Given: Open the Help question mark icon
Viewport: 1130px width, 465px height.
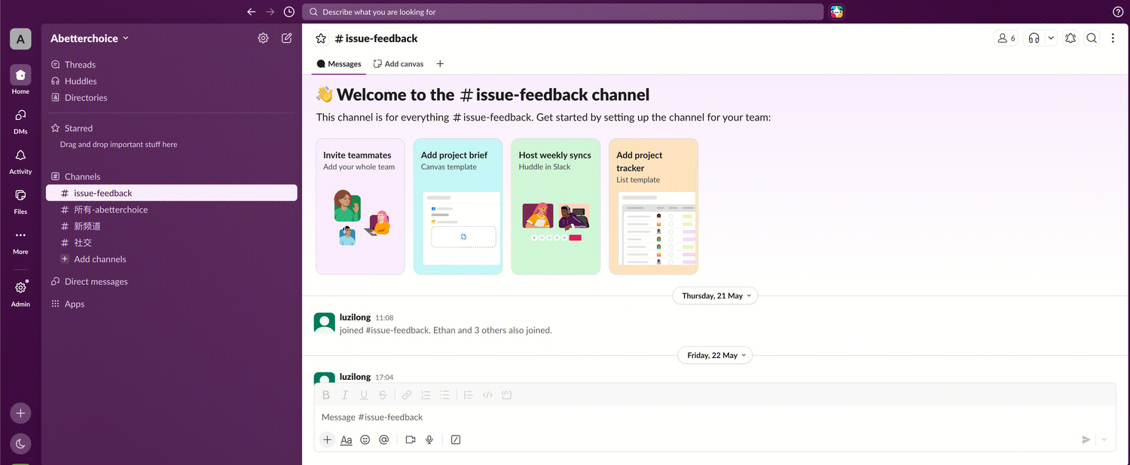Looking at the screenshot, I should (1118, 12).
